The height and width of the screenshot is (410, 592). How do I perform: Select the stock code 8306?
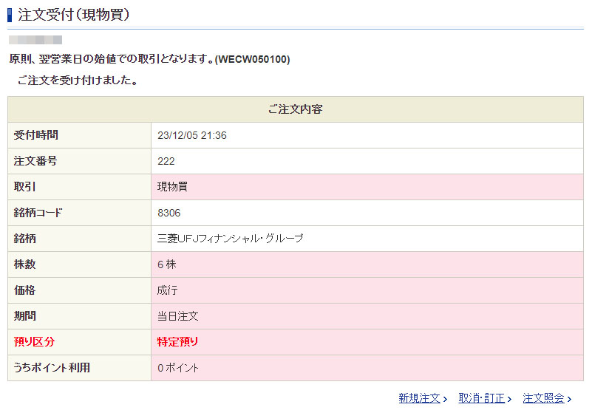pos(169,213)
